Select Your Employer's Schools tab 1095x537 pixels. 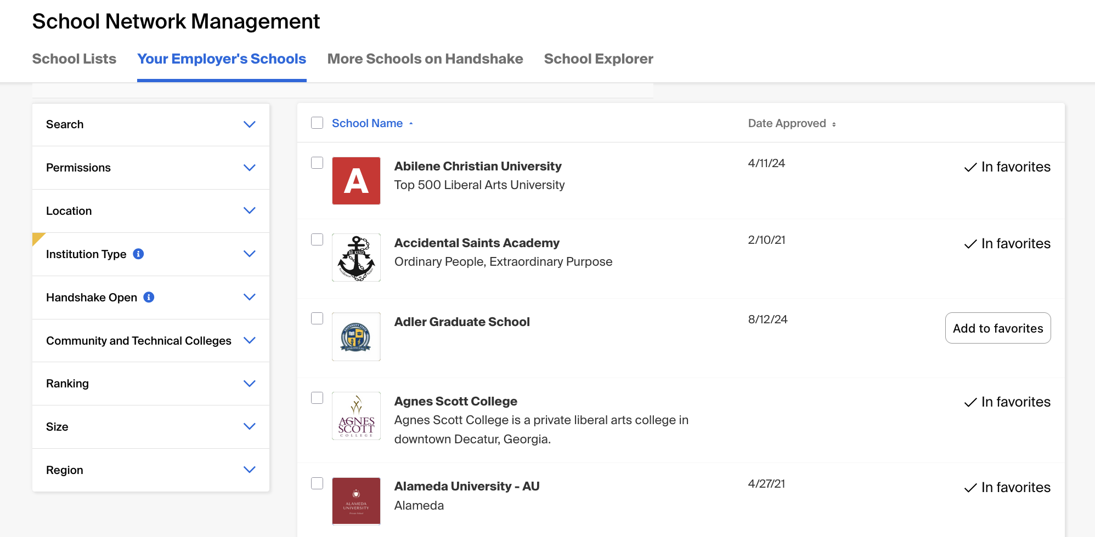222,59
